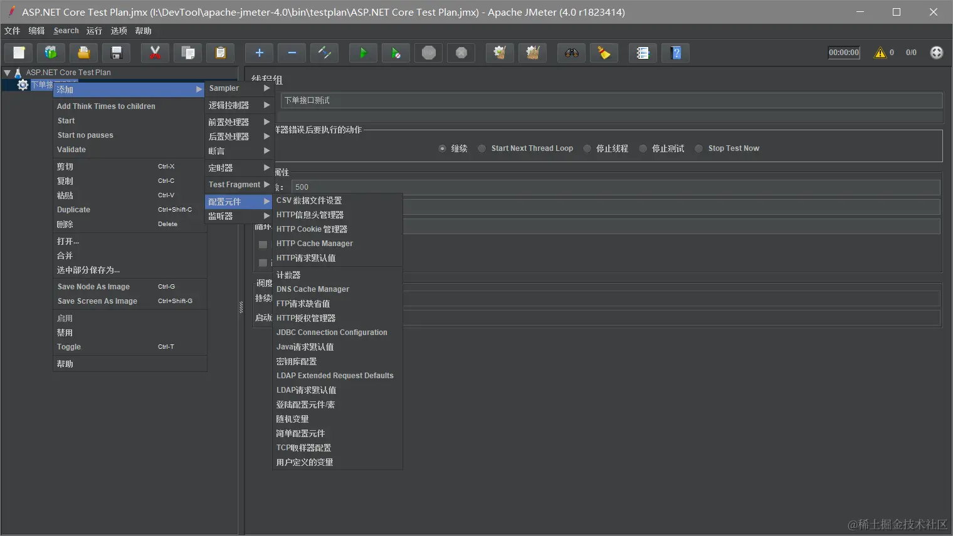Open the Templates toolbar icon
This screenshot has height=536, width=953.
51,53
